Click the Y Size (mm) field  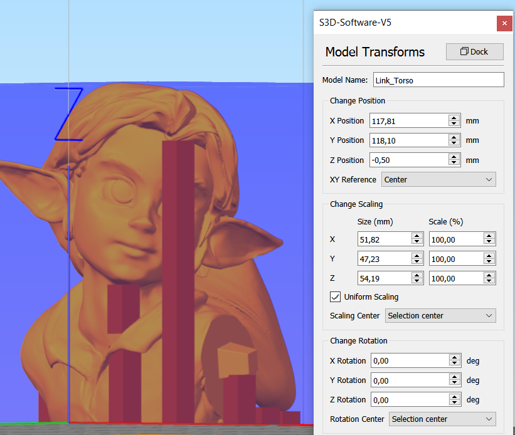[385, 259]
